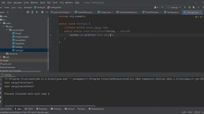Open the View menu
The height and width of the screenshot is (114, 204).
pos(9,3)
